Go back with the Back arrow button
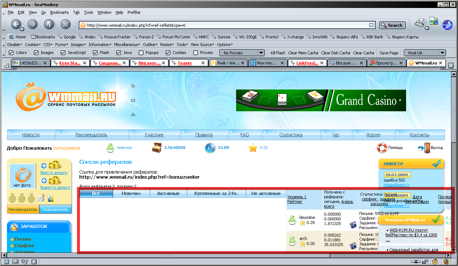458x266 pixels. (16, 24)
